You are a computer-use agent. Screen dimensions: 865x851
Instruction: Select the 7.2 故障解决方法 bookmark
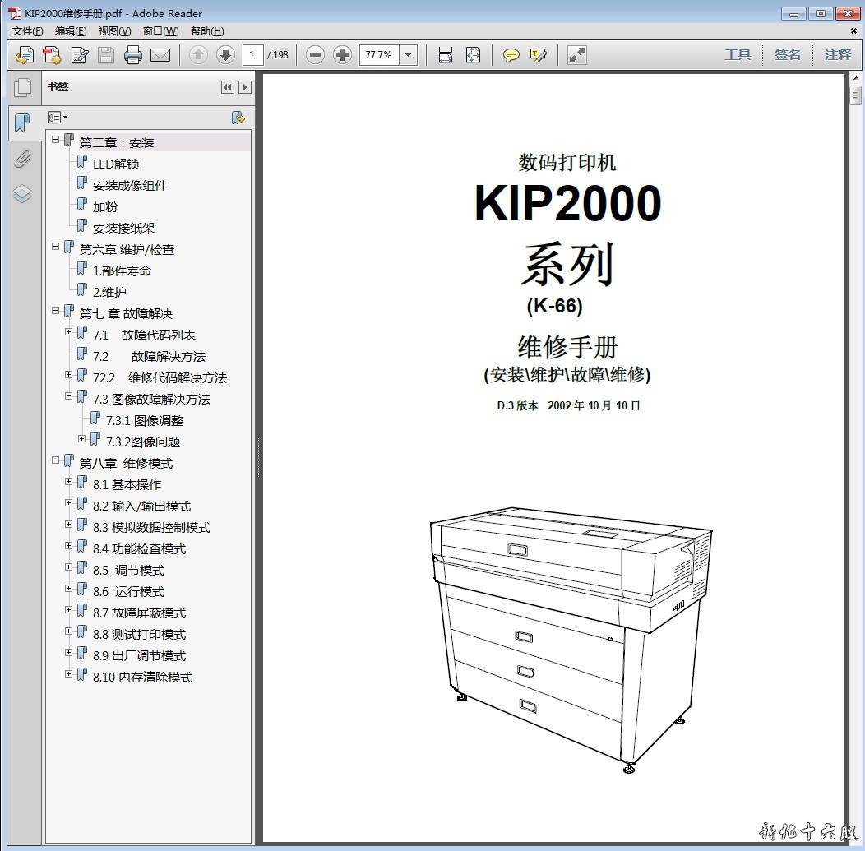pos(149,356)
